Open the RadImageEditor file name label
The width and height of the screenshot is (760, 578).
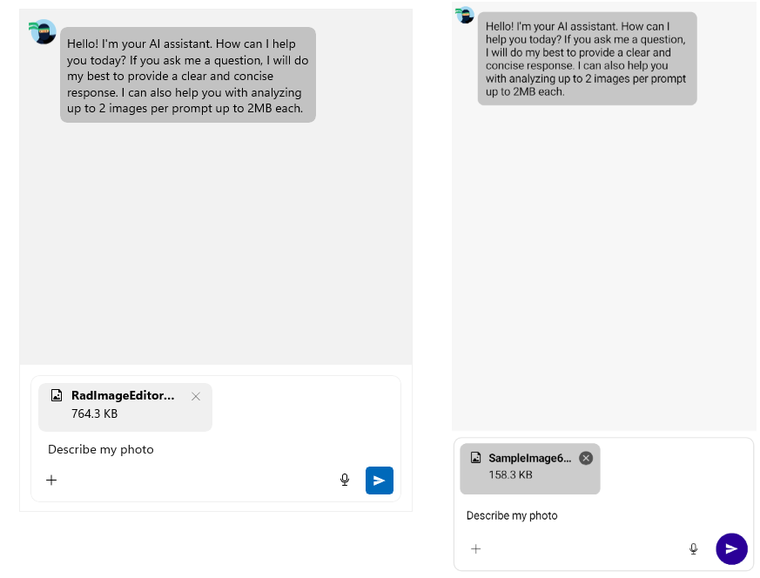point(123,395)
